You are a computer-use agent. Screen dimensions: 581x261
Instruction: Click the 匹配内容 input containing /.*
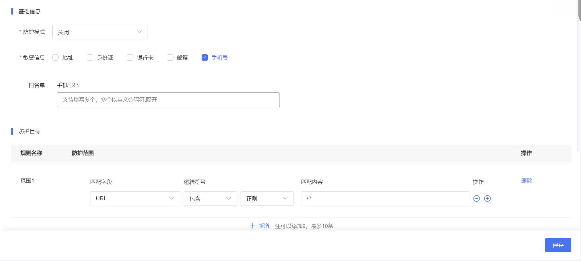tap(384, 198)
